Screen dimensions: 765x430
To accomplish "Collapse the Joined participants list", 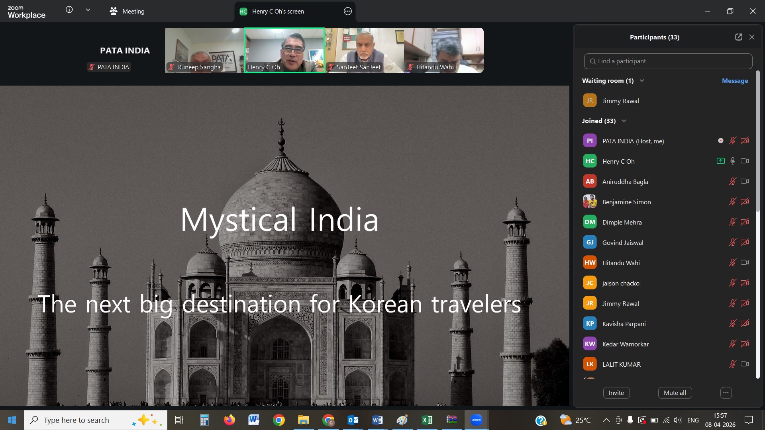I will tap(624, 121).
